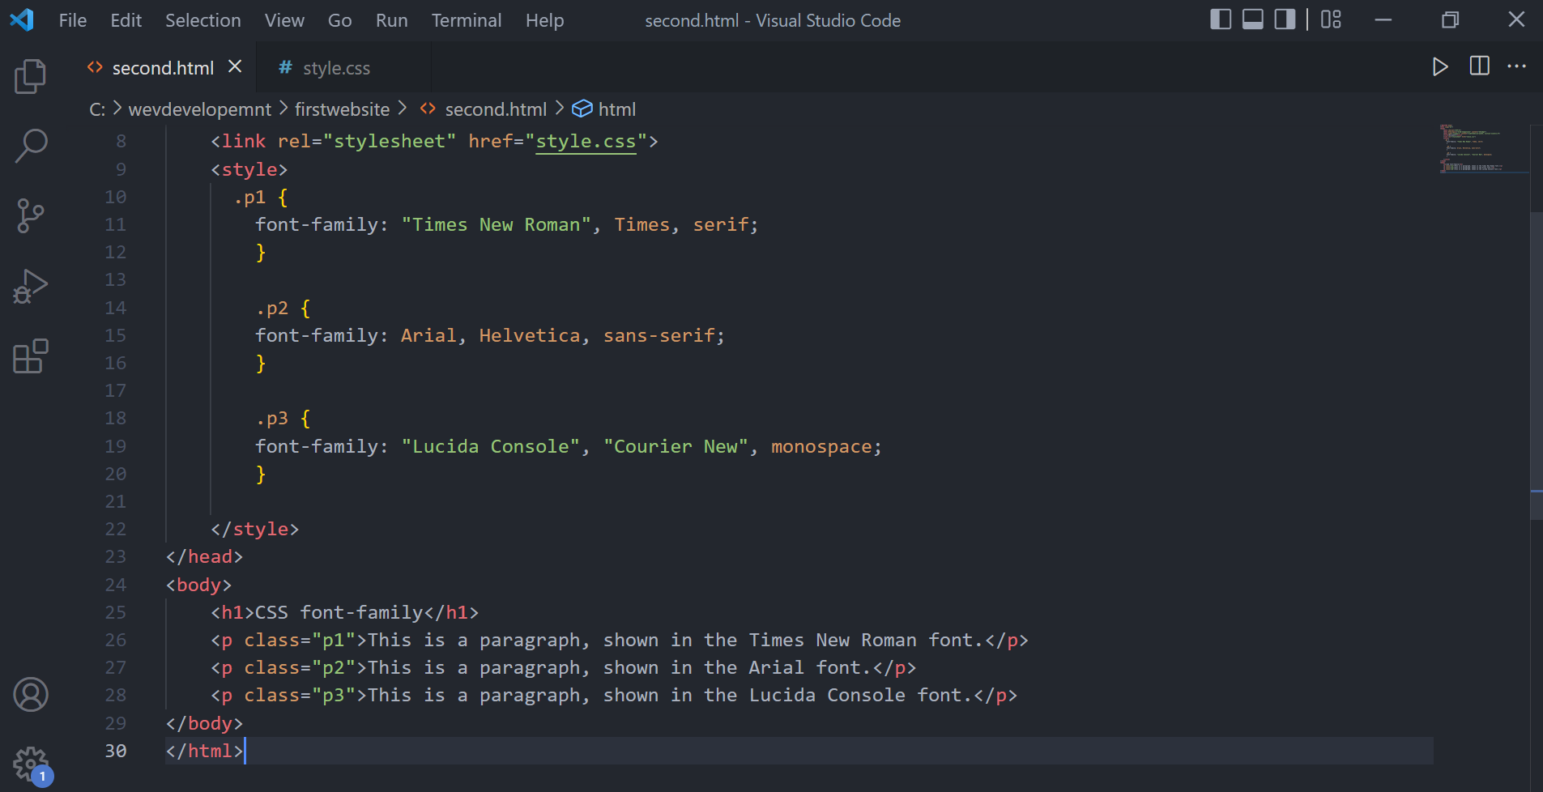This screenshot has width=1543, height=792.
Task: Place cursor on "Times New Roman" font value
Action: coord(497,224)
